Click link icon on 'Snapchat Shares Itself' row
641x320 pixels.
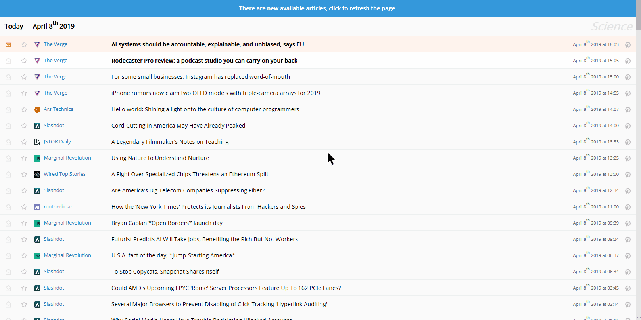click(x=628, y=272)
